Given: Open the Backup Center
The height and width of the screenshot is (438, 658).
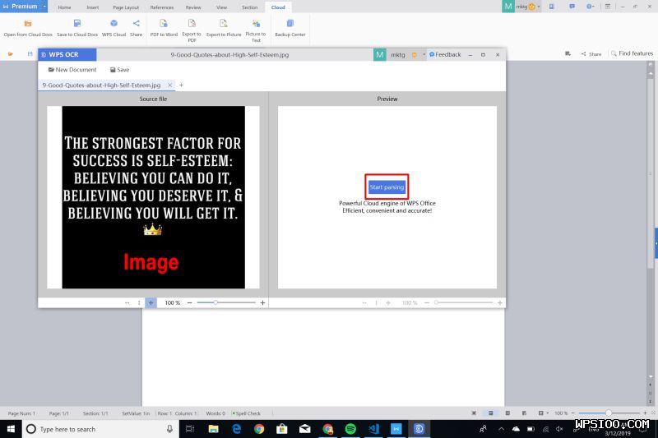Looking at the screenshot, I should pos(290,24).
